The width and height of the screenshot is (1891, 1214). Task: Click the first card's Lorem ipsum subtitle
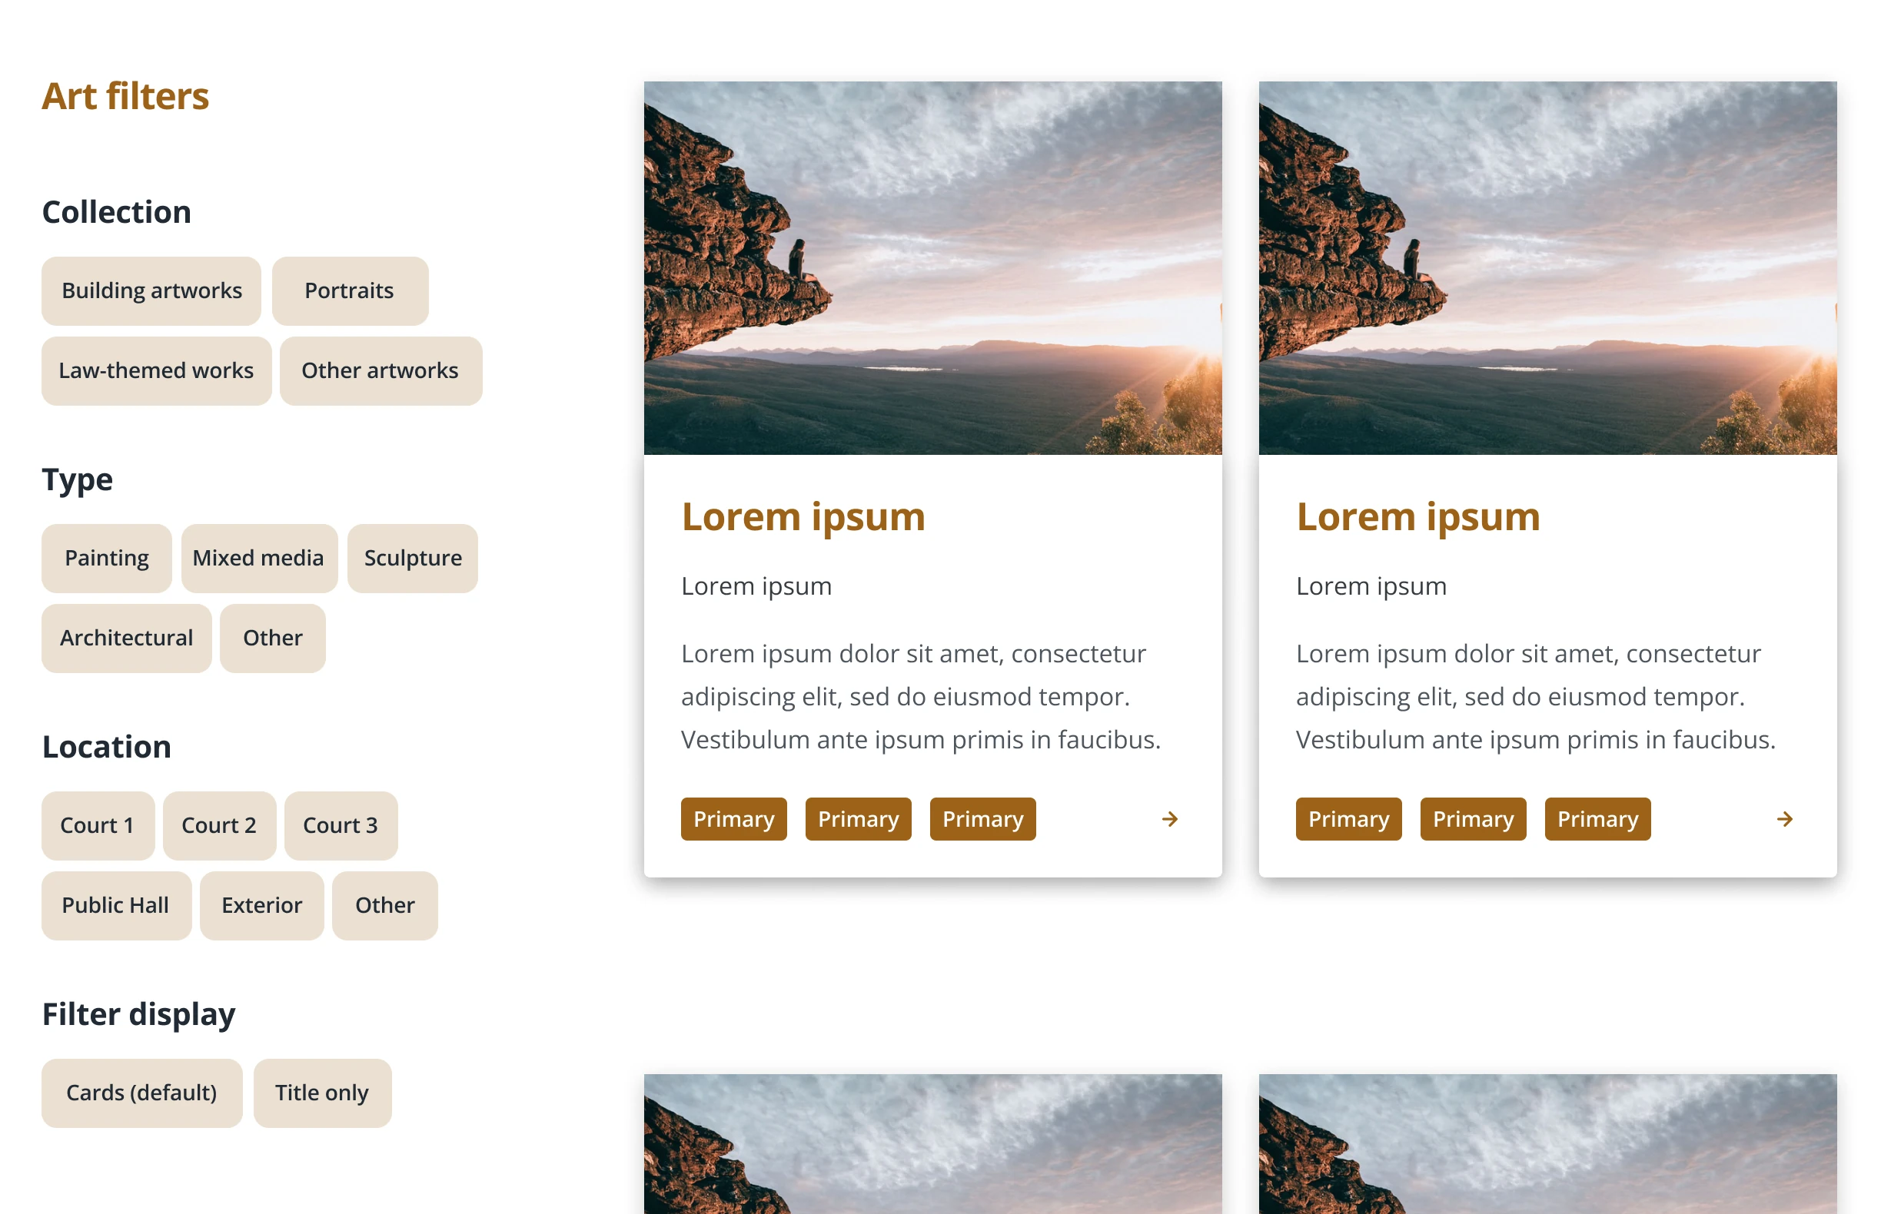756,586
